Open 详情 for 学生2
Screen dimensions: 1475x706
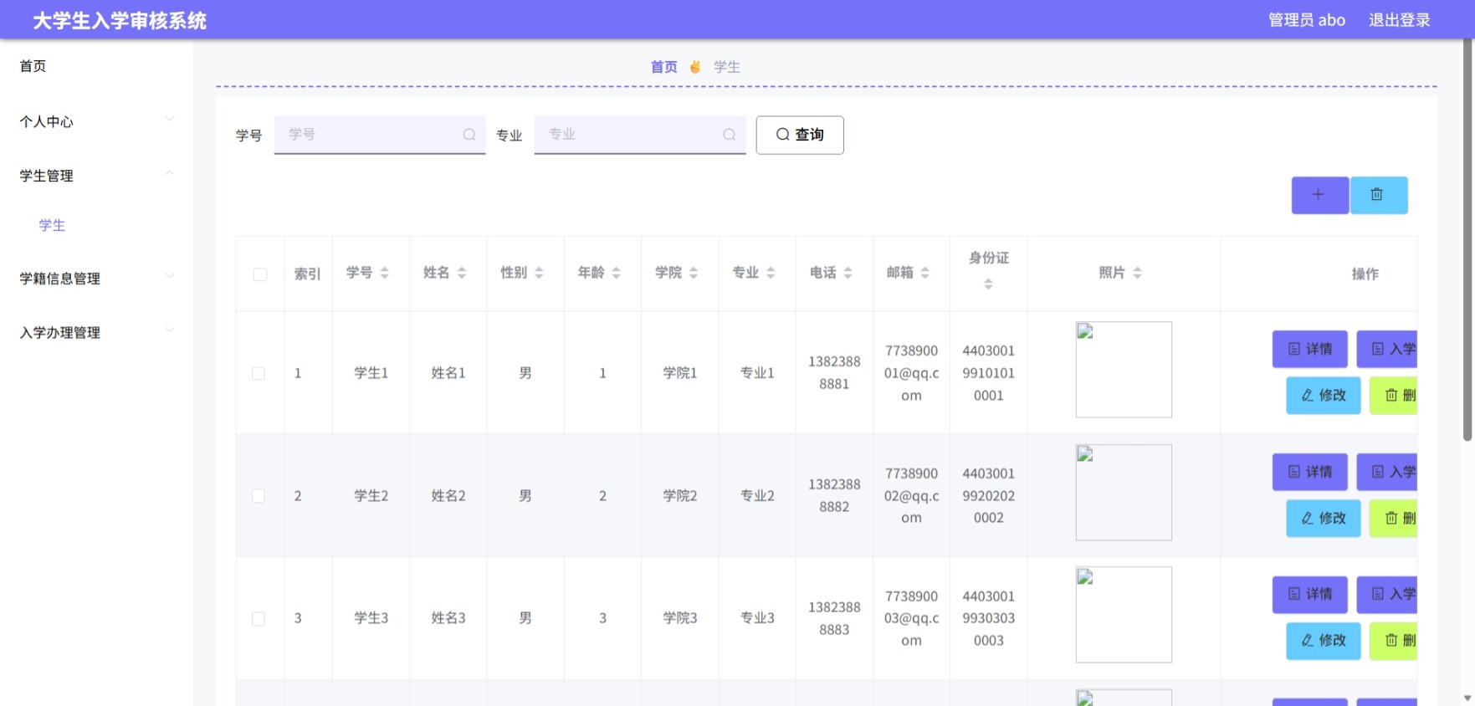coord(1310,472)
